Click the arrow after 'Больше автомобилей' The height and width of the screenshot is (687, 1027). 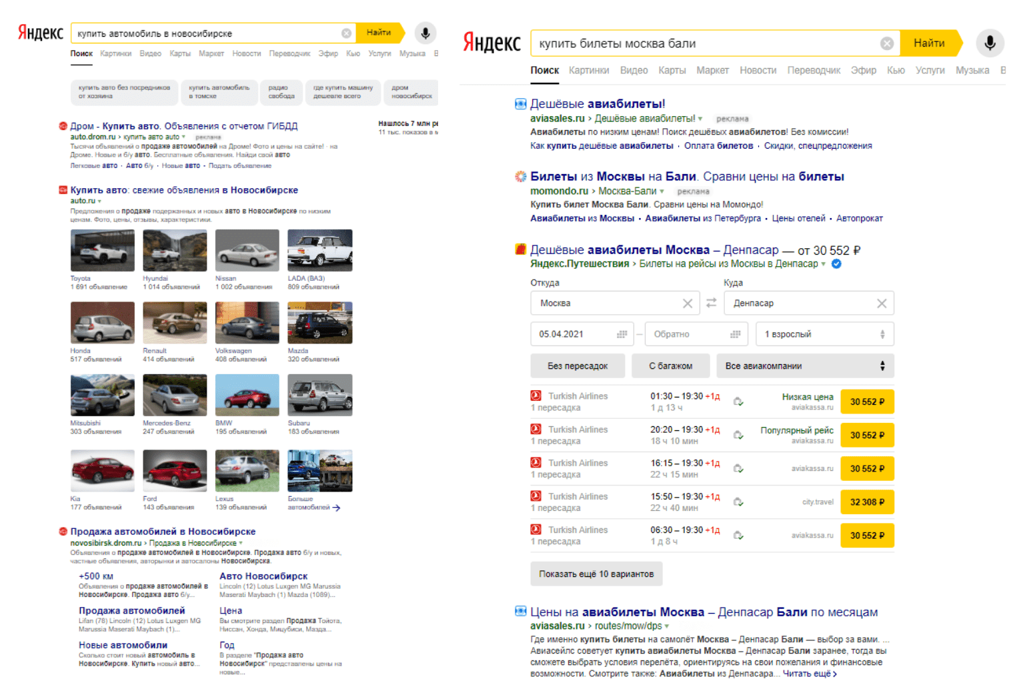pyautogui.click(x=336, y=508)
